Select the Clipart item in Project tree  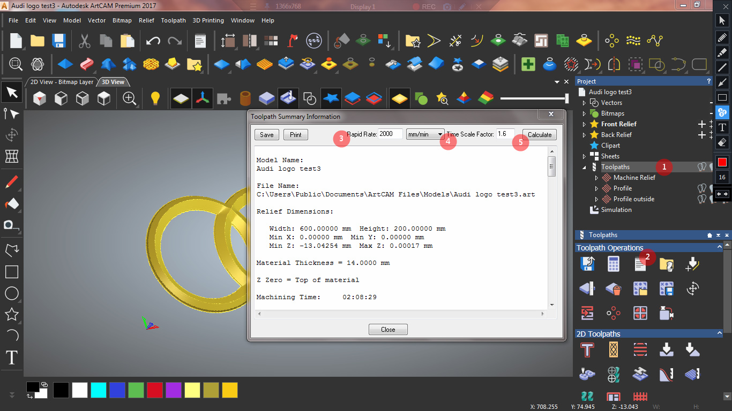(610, 146)
